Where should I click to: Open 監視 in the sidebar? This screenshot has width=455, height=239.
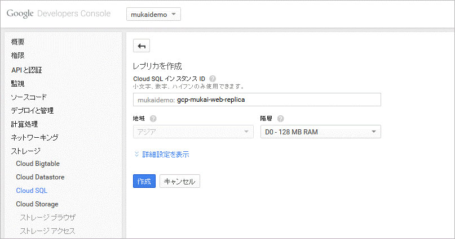pos(17,84)
